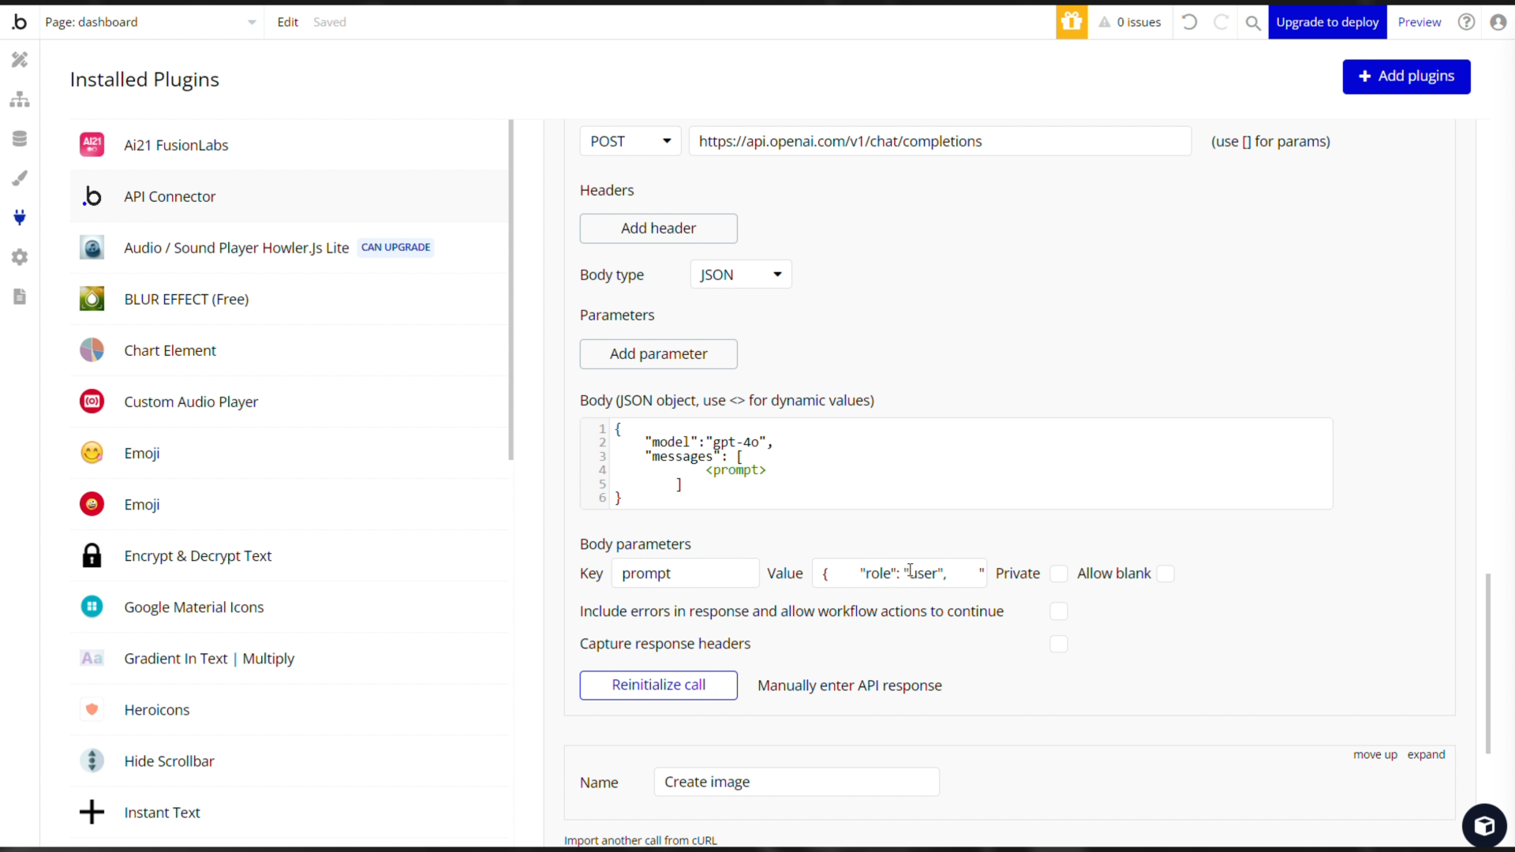Toggle the Allow blank checkbox
The width and height of the screenshot is (1515, 852).
(1165, 574)
